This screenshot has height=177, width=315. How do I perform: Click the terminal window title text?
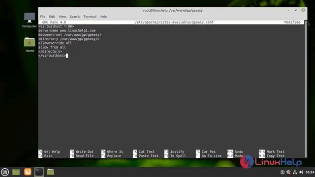(173, 10)
